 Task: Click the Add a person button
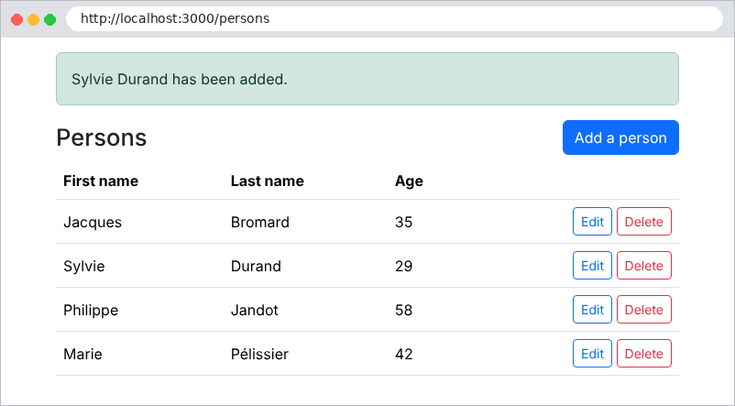(x=620, y=137)
